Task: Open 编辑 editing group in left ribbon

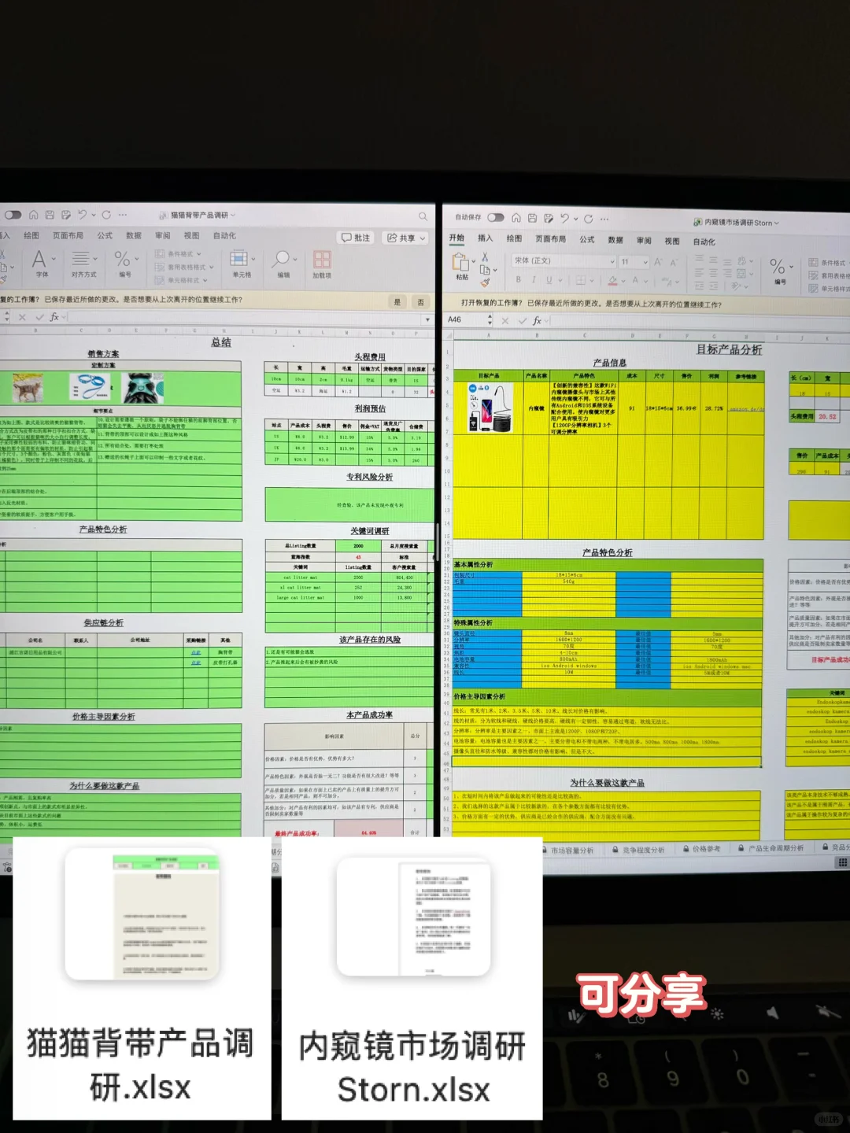Action: click(x=283, y=264)
